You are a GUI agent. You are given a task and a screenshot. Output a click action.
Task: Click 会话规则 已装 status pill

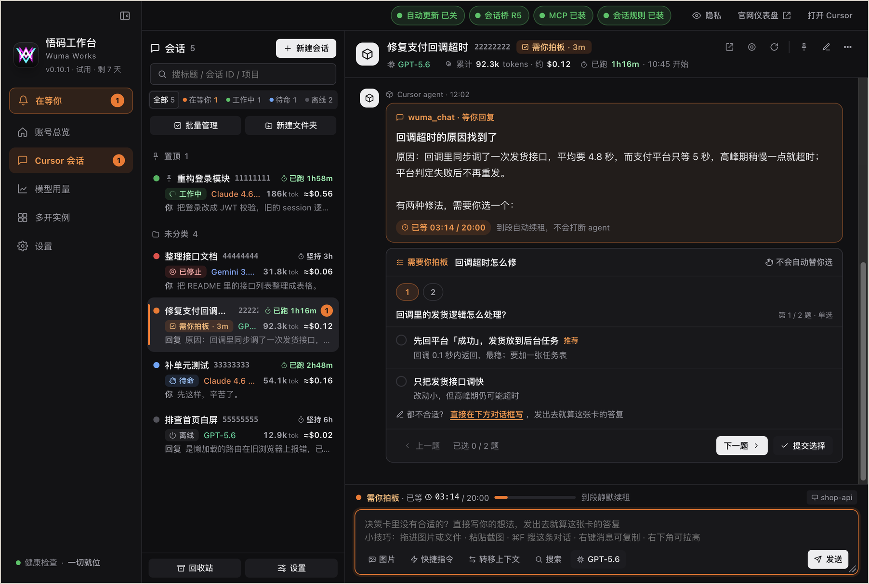coord(634,15)
